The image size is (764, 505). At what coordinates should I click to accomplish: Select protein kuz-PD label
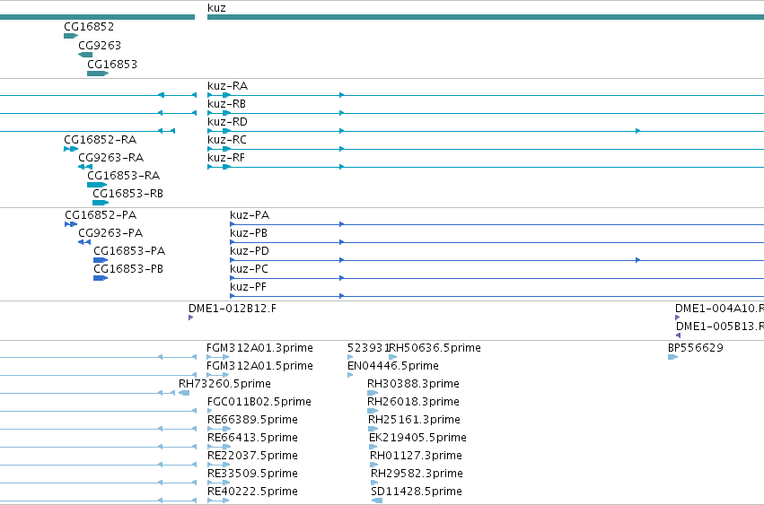pyautogui.click(x=250, y=251)
